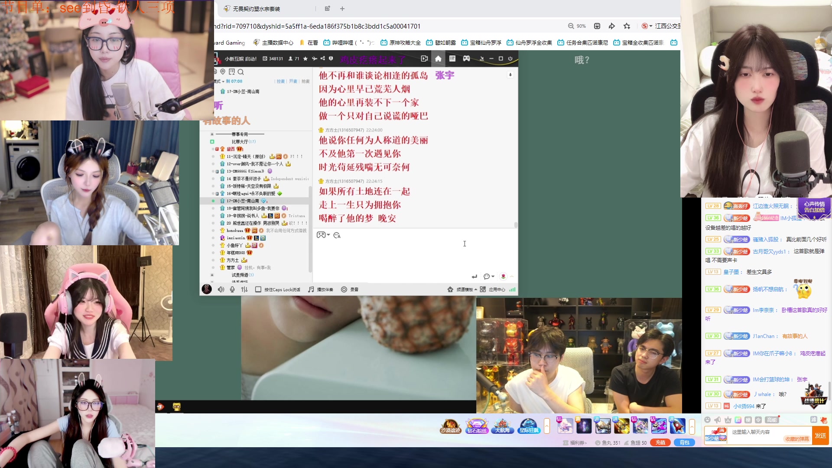
Task: Click the microphone icon in bottom bar
Action: tap(232, 289)
